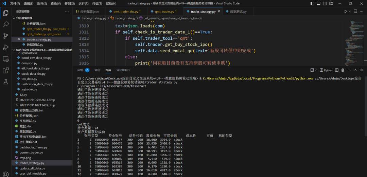
Task: Open the Run and Debug view
Action: 6,47
